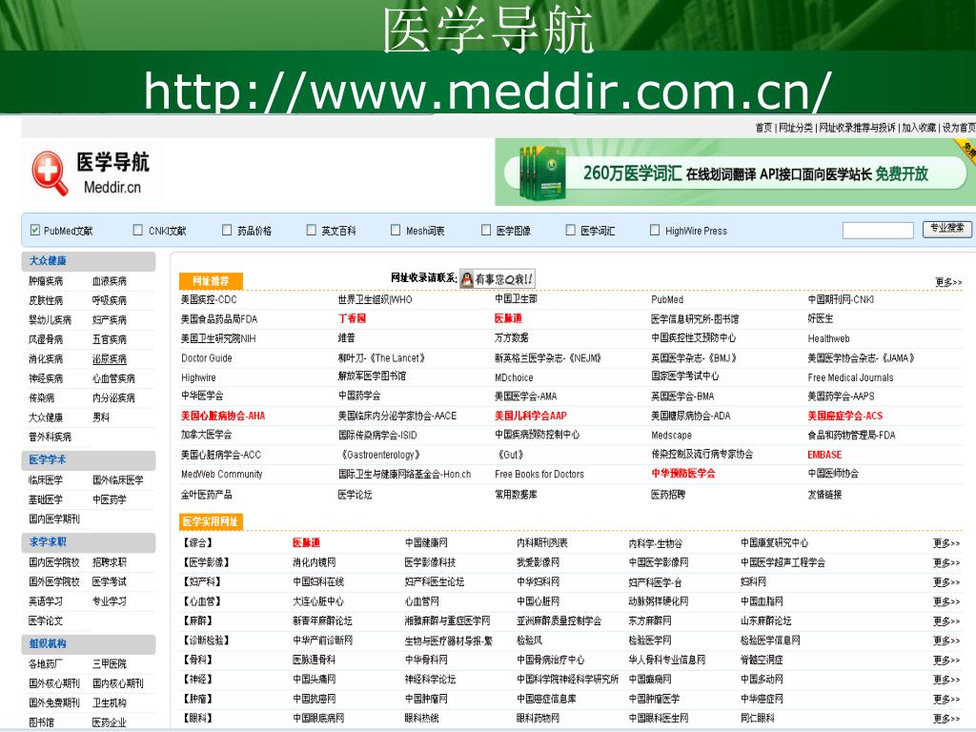Screen dimensions: 976x732
Task: Tick the 英文百科 checkbox
Action: [x=312, y=230]
